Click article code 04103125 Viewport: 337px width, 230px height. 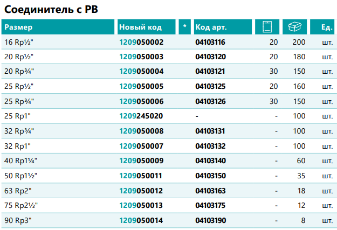click(210, 86)
